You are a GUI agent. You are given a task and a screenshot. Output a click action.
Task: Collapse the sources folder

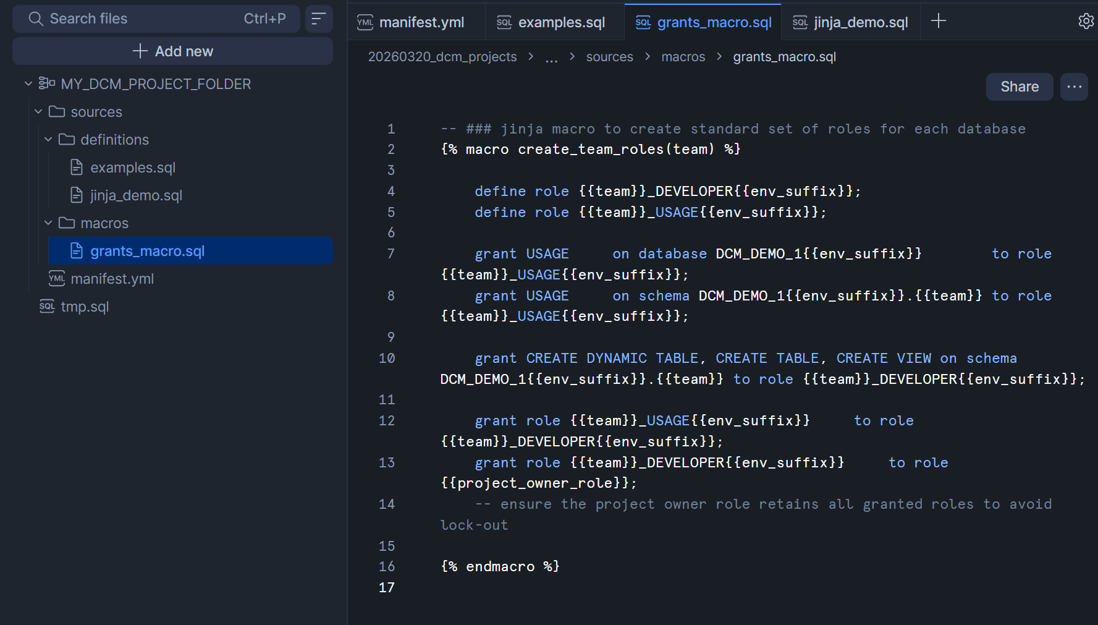tap(38, 112)
